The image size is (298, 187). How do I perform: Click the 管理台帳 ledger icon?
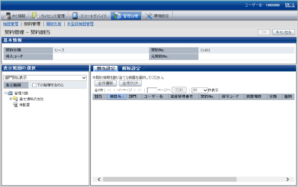pos(117,16)
